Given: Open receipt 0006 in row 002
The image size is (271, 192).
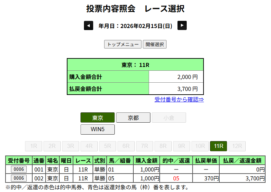Looking at the screenshot, I should click(x=19, y=178).
